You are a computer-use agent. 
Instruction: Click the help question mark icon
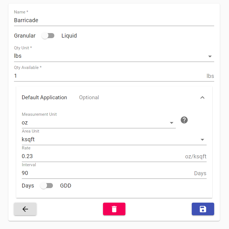[184, 120]
